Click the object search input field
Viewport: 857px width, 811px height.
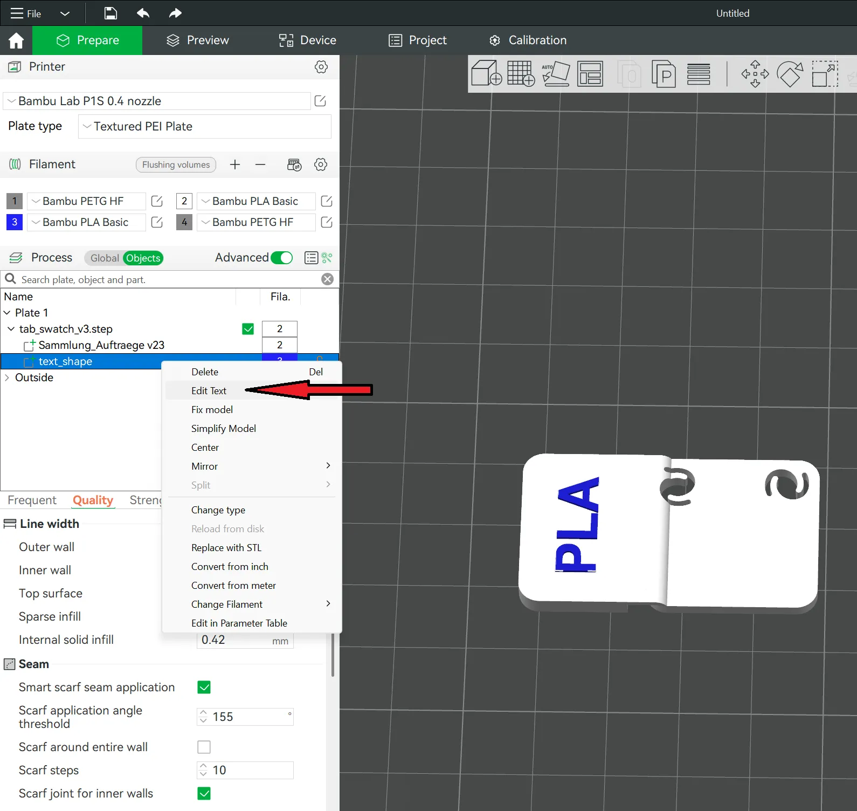coord(170,279)
